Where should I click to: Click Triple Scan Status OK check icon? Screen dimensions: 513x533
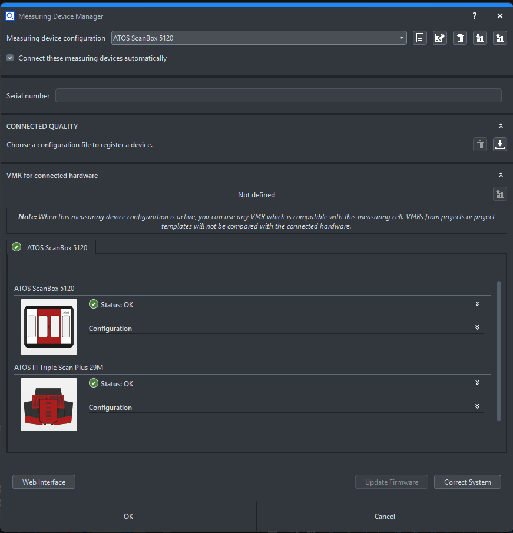pos(94,383)
